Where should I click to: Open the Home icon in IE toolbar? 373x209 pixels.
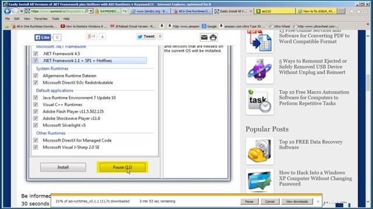[352, 12]
